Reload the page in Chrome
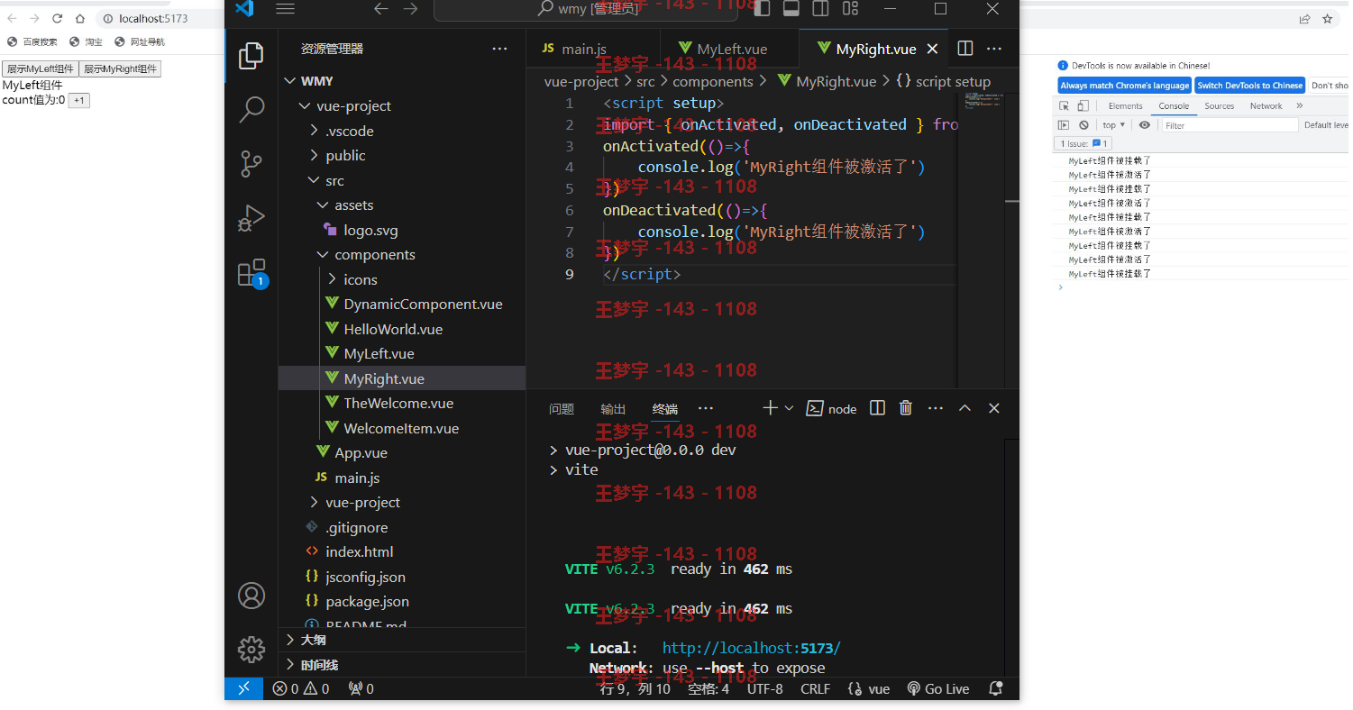The width and height of the screenshot is (1353, 710). [x=58, y=18]
